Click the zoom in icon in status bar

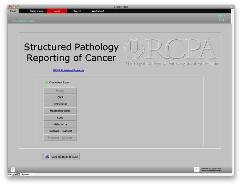(16, 175)
